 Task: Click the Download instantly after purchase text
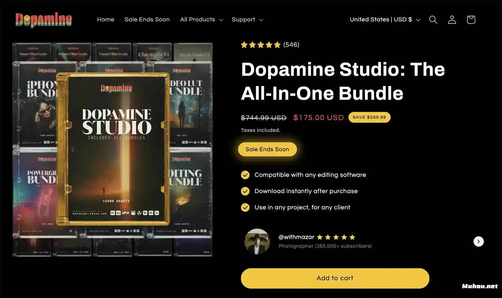point(306,191)
